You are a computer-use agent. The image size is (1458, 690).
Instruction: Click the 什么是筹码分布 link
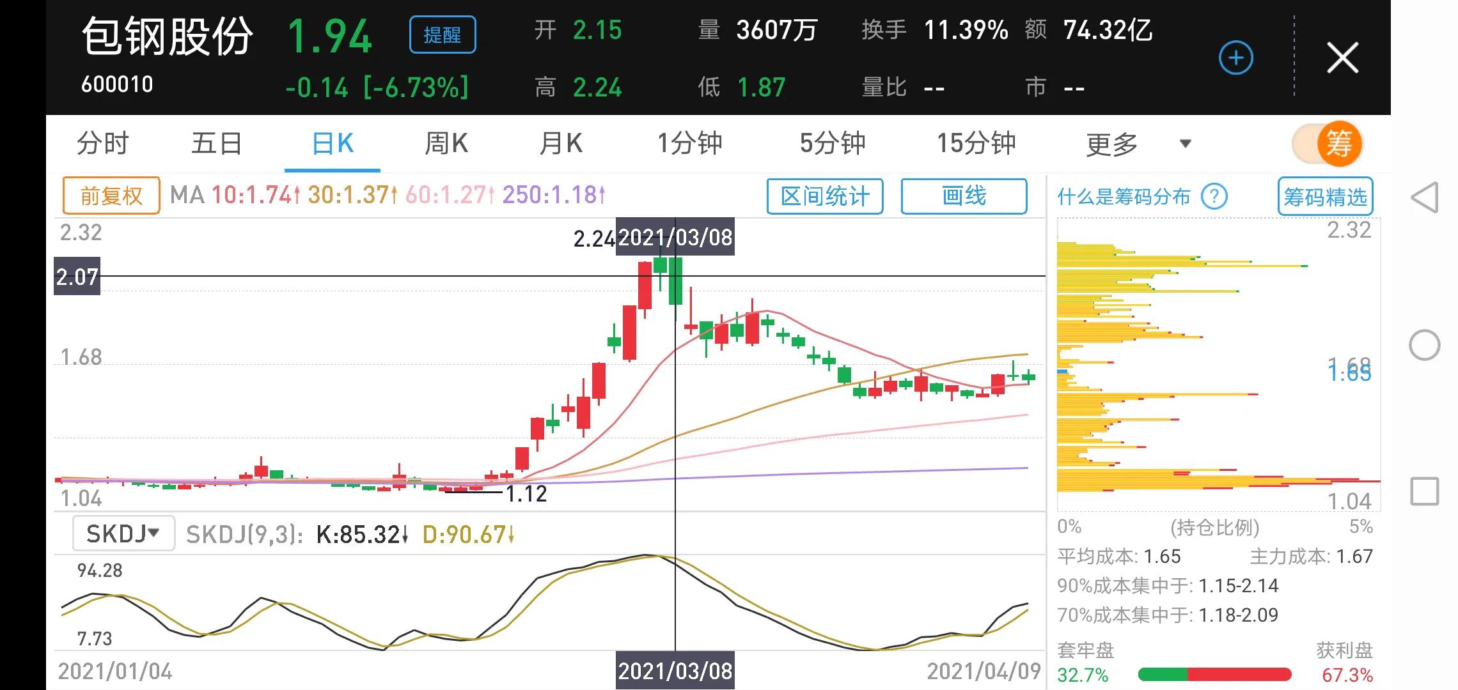[x=1124, y=197]
